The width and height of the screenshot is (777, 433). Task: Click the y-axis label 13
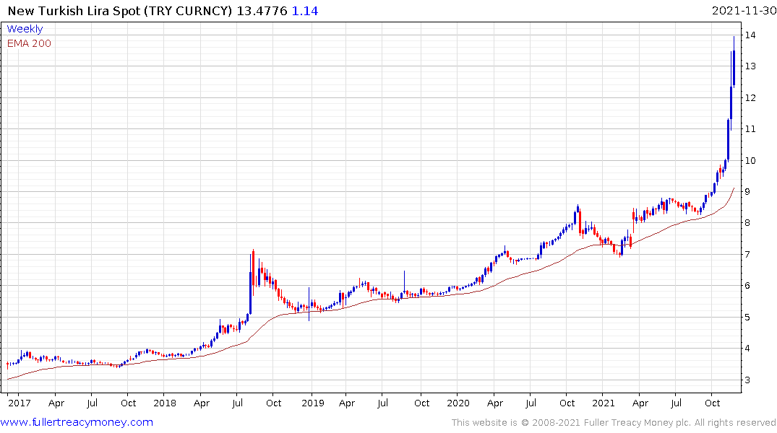pos(750,66)
